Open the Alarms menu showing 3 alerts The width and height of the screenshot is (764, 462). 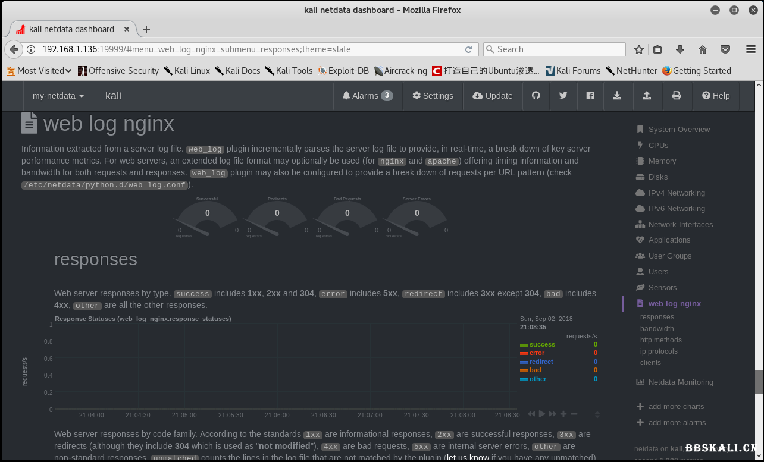click(x=368, y=96)
